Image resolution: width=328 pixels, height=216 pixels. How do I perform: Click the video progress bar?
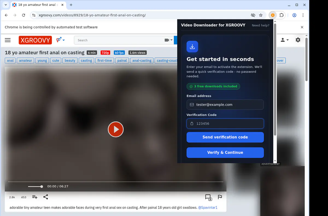[115, 182]
